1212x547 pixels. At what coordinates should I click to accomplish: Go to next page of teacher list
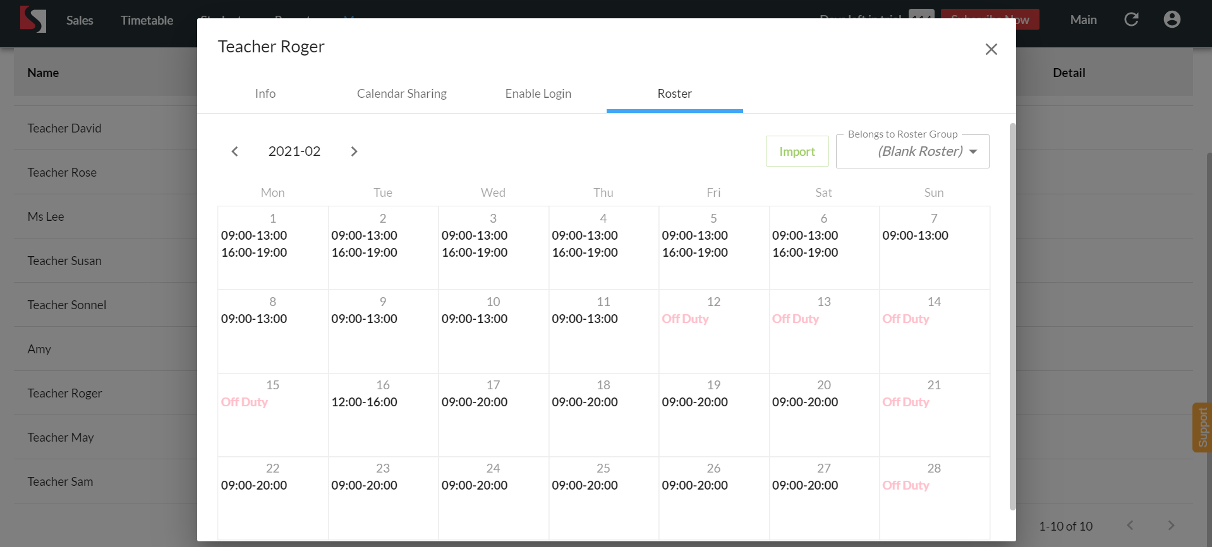[1170, 526]
